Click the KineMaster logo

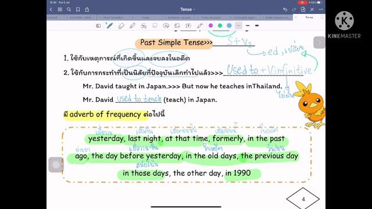344,25
